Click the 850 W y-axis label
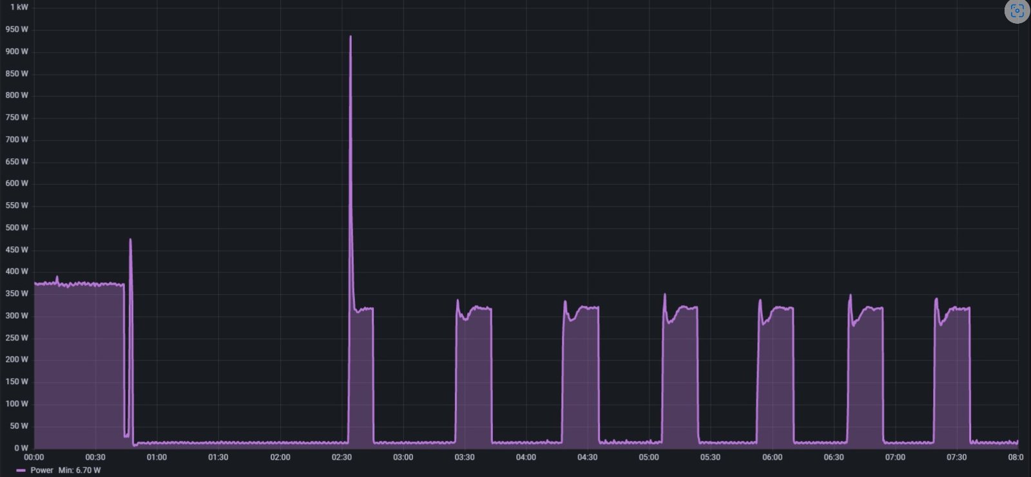The width and height of the screenshot is (1031, 477). 17,74
